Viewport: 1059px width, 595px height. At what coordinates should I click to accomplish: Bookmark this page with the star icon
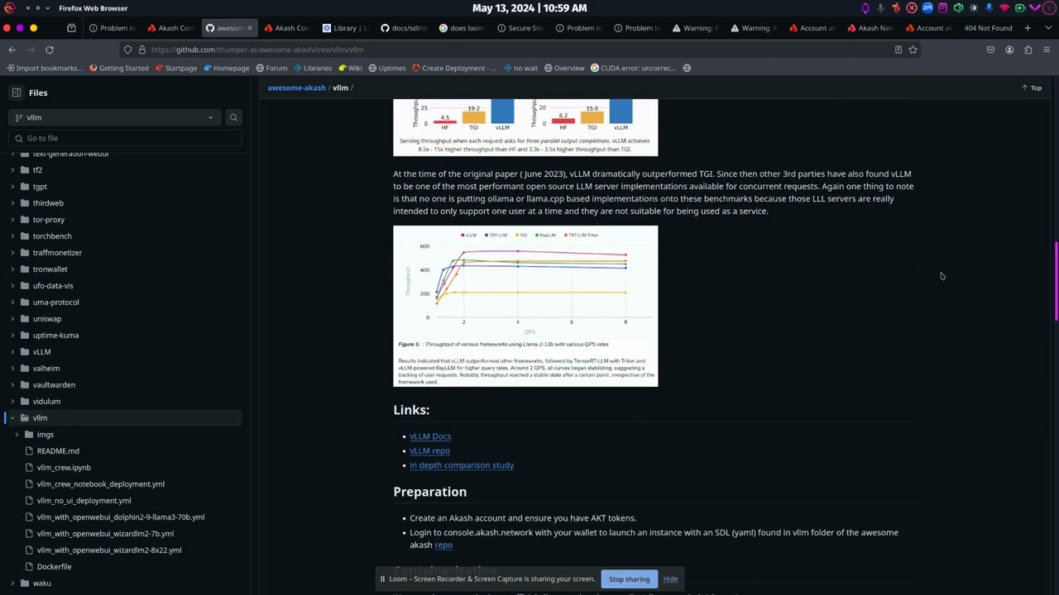pos(913,50)
